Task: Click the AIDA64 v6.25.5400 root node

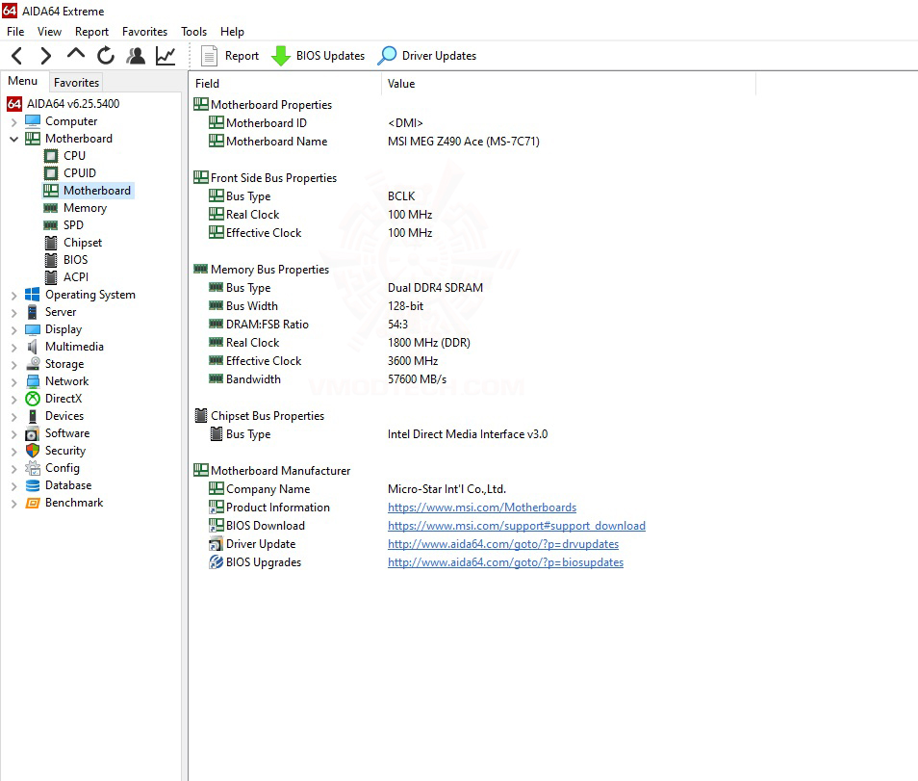Action: click(73, 104)
